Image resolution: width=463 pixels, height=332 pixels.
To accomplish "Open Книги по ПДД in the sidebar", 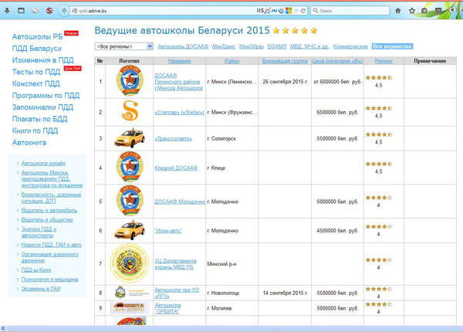I will (35, 130).
